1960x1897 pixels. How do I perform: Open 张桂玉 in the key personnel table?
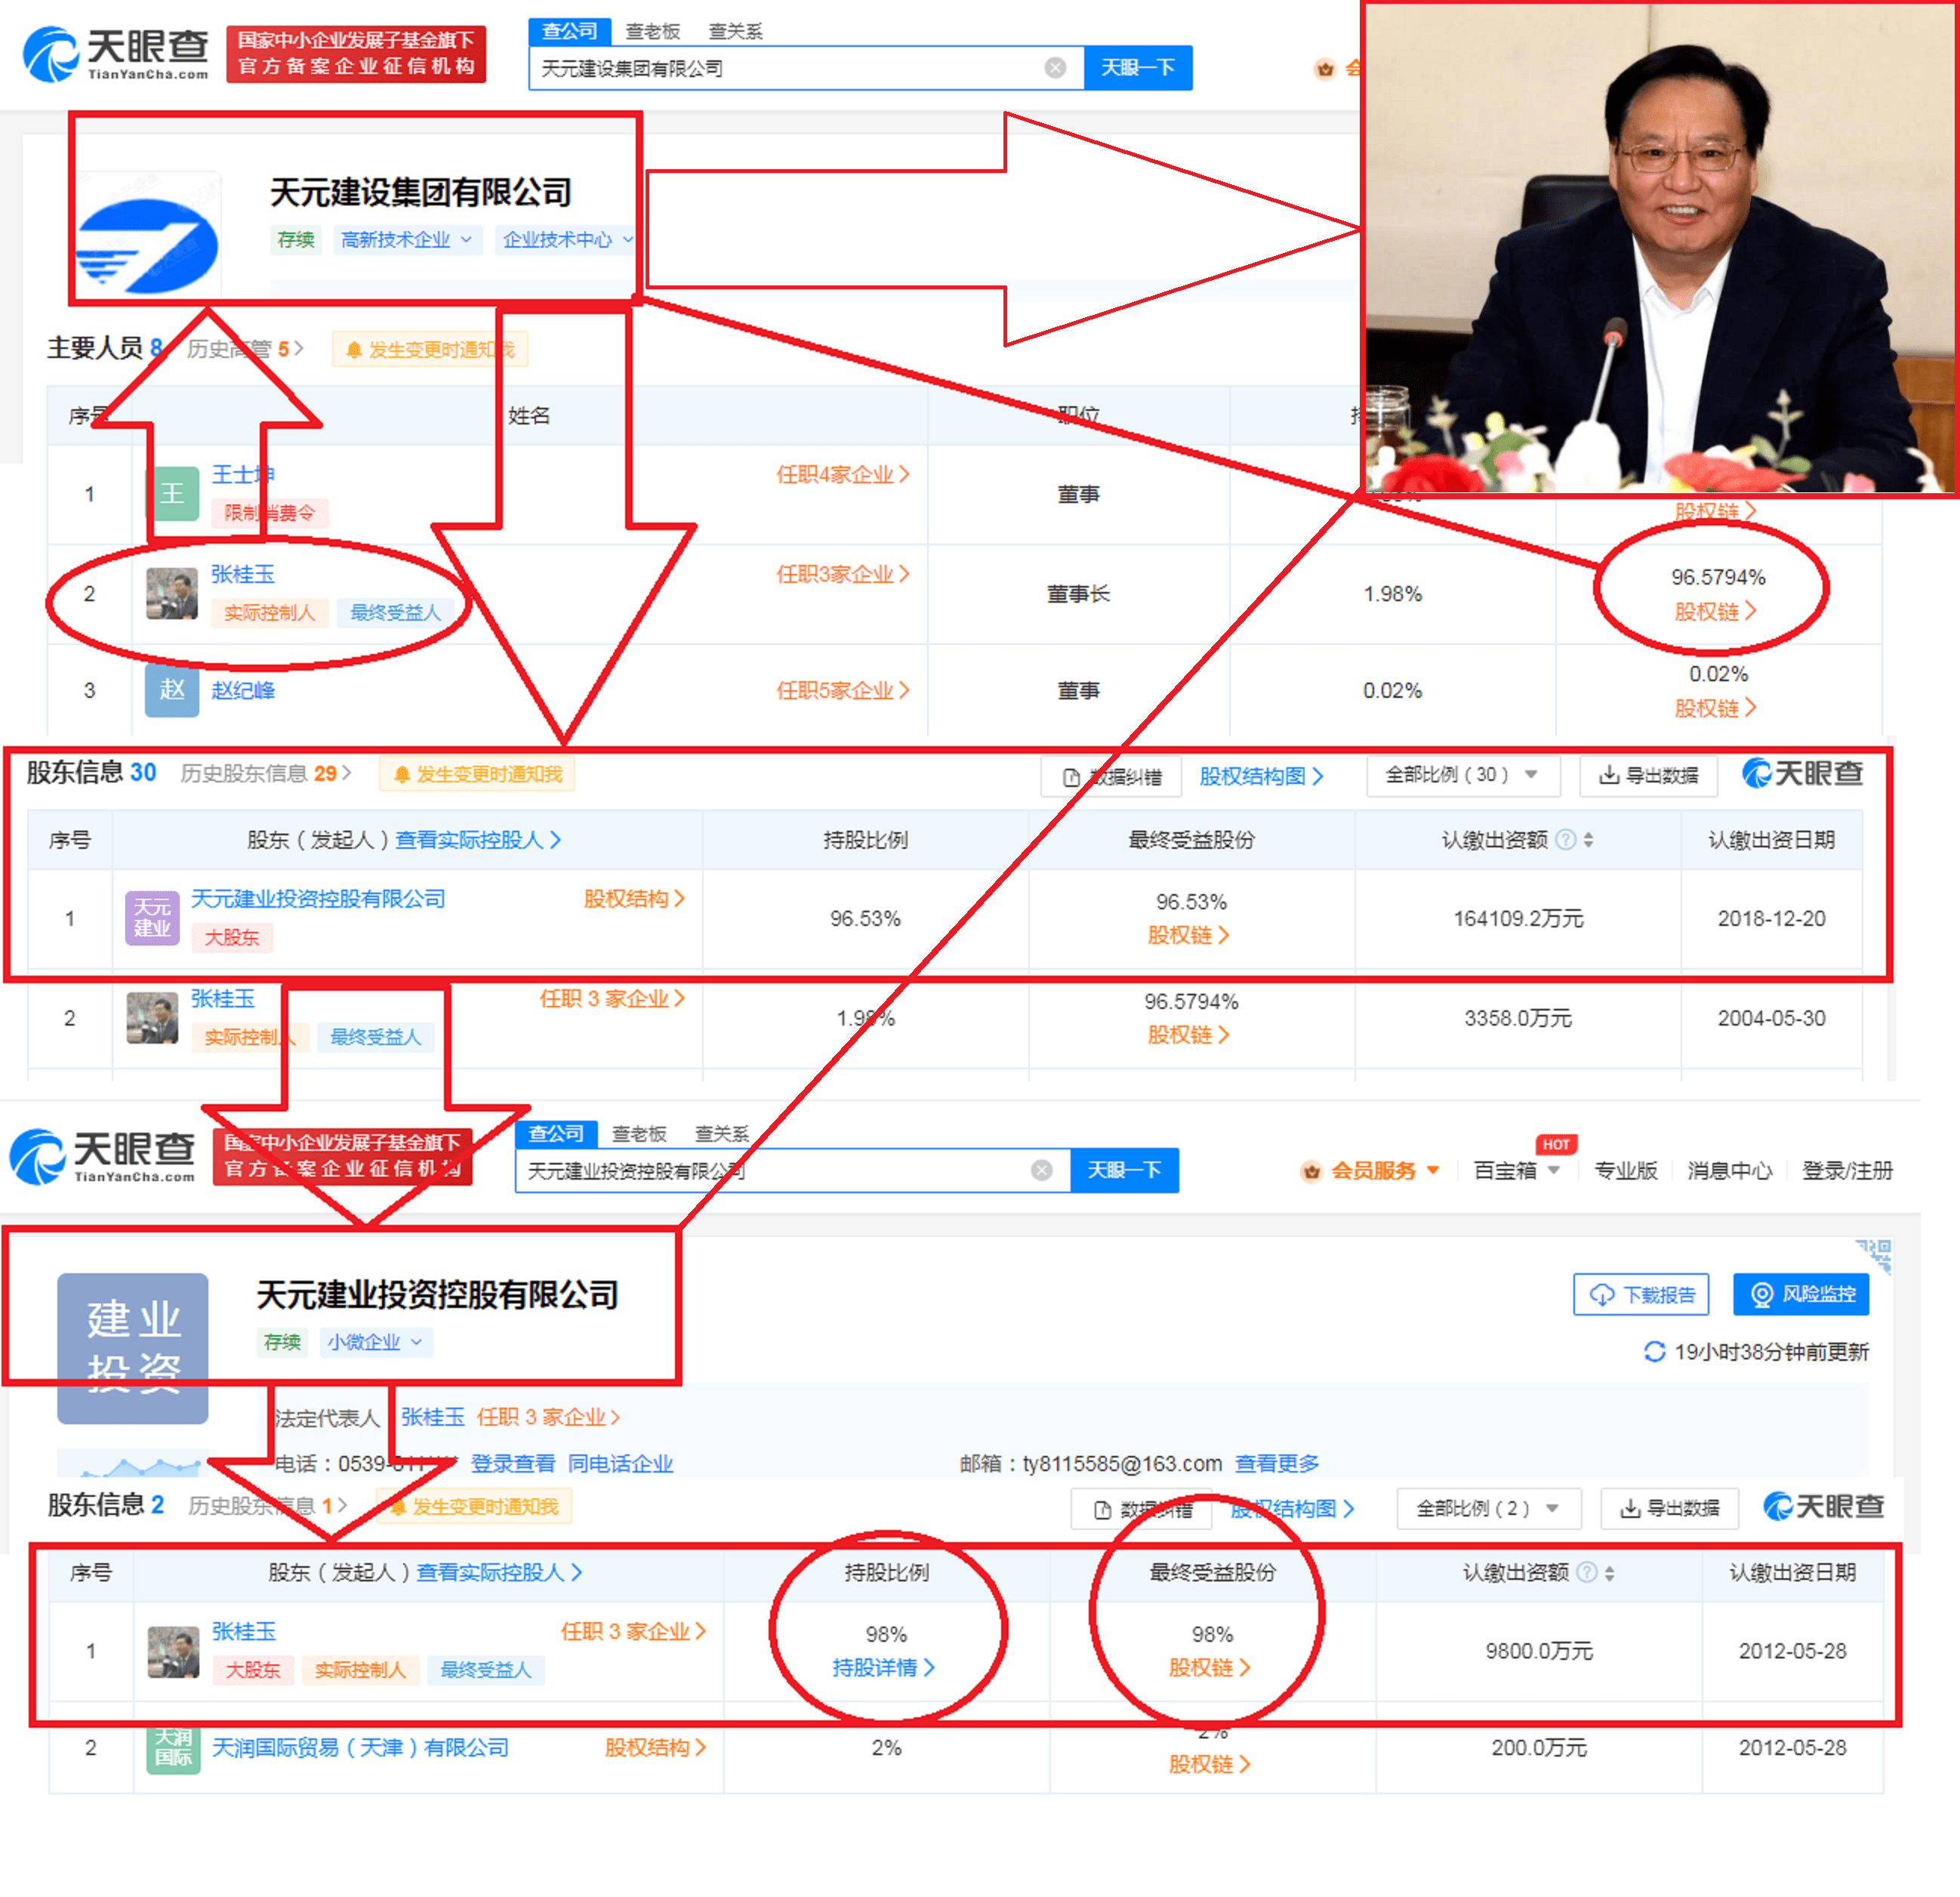[242, 573]
